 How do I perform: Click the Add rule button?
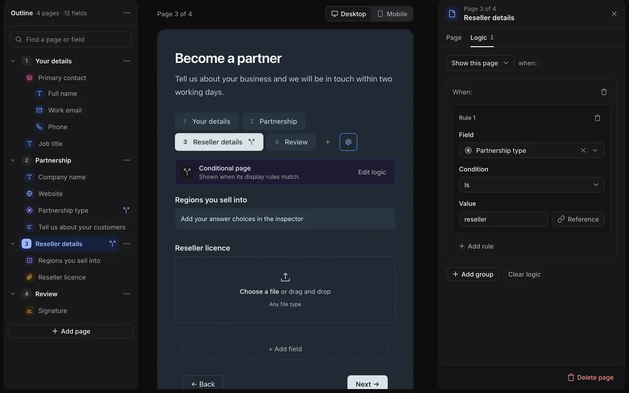(x=476, y=246)
